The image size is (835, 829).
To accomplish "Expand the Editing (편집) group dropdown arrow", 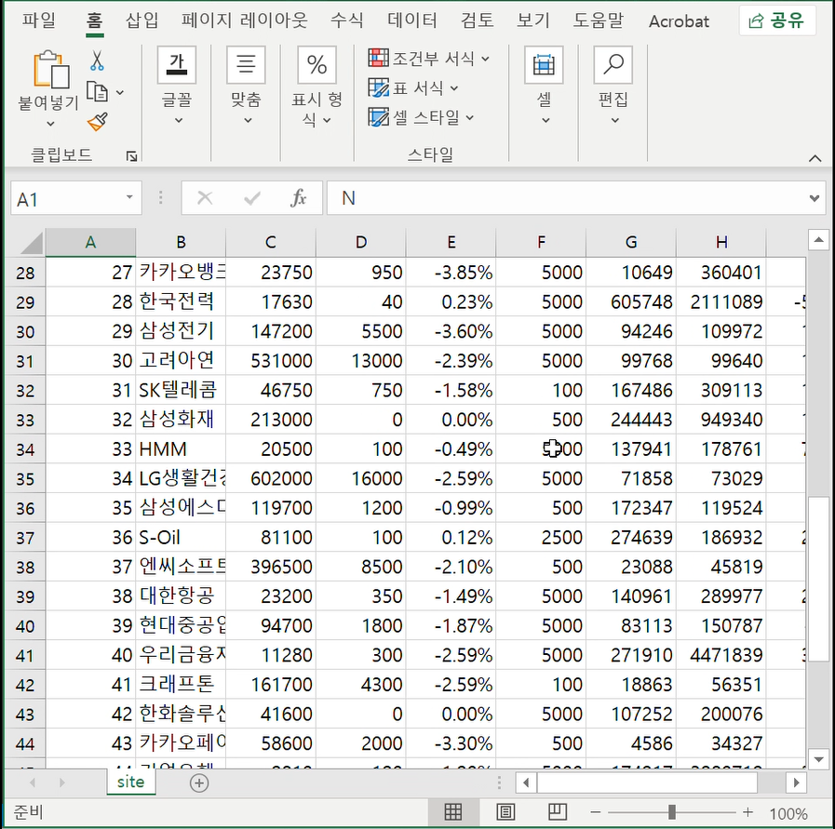I will (614, 120).
